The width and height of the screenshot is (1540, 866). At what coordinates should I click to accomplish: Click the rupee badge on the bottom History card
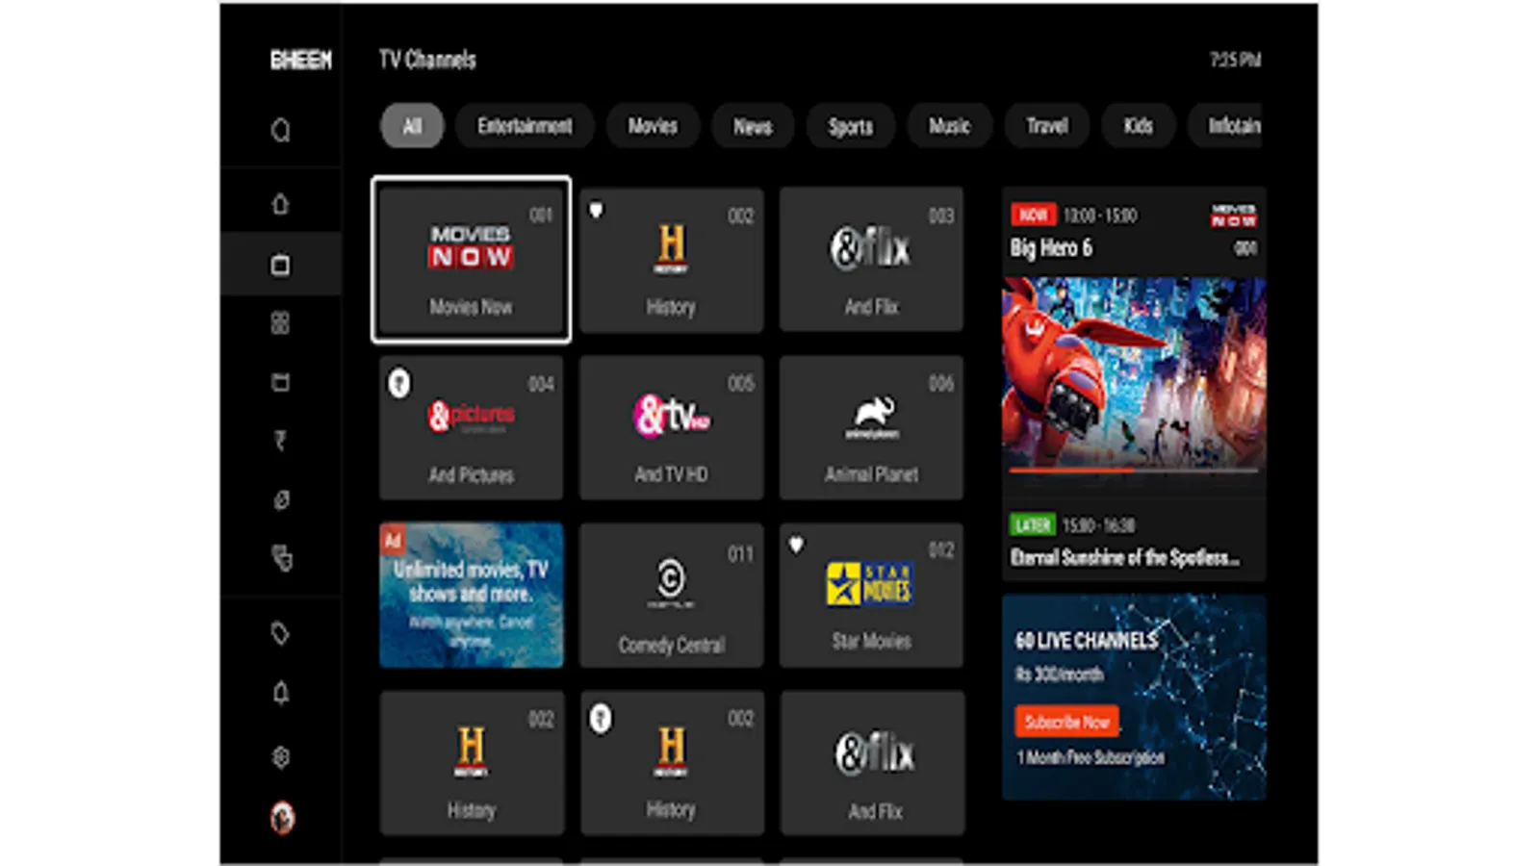click(x=600, y=718)
